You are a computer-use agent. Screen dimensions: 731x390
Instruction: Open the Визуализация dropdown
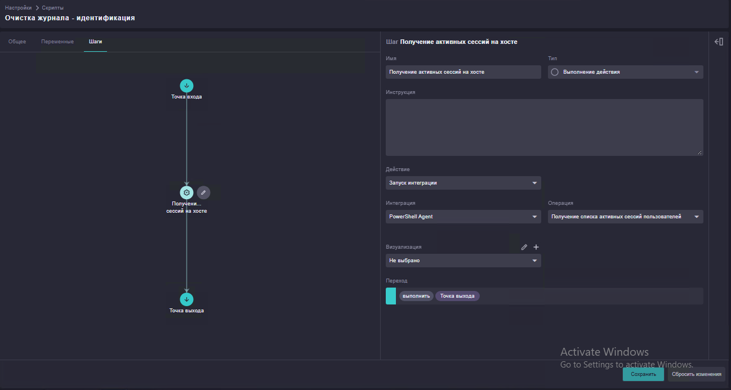(463, 261)
